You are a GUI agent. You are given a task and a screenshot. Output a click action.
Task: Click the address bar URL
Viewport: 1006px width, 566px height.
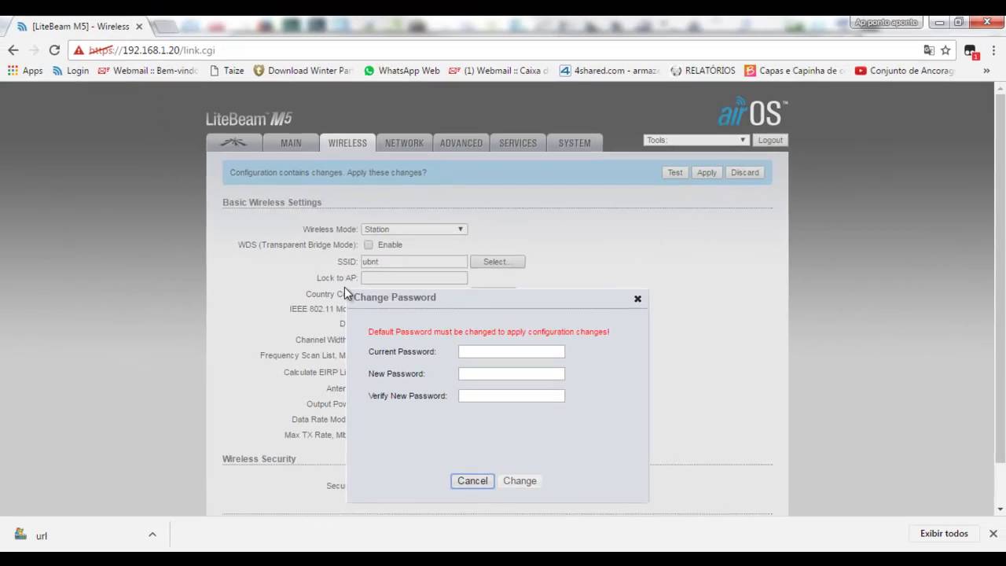coord(152,50)
